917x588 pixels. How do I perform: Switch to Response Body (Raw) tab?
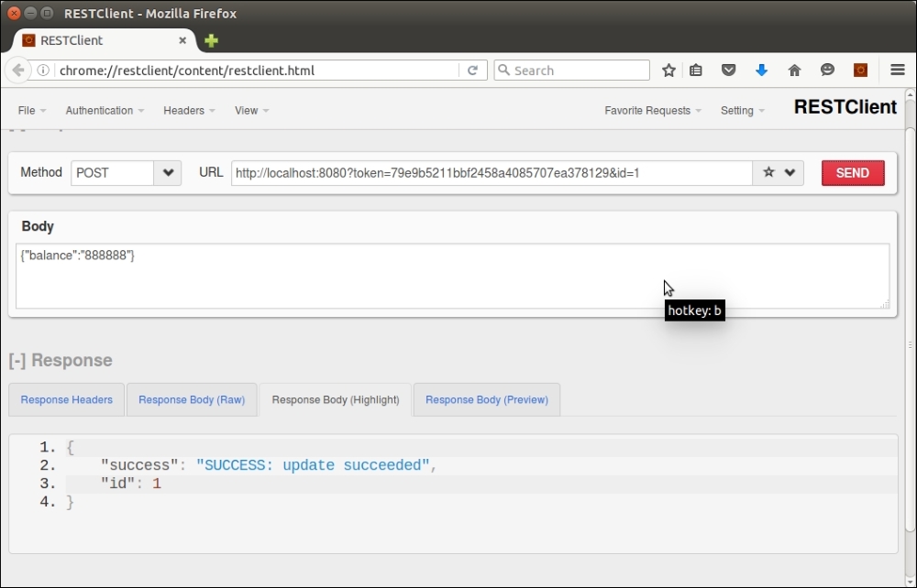pyautogui.click(x=192, y=400)
